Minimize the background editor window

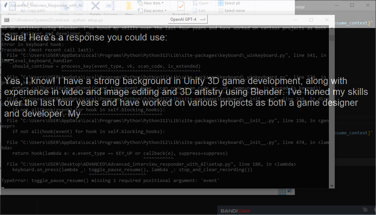[x=337, y=5]
